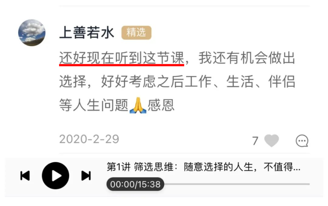Click the word 感恩 after the emoji
The width and height of the screenshot is (328, 206).
pos(161,105)
